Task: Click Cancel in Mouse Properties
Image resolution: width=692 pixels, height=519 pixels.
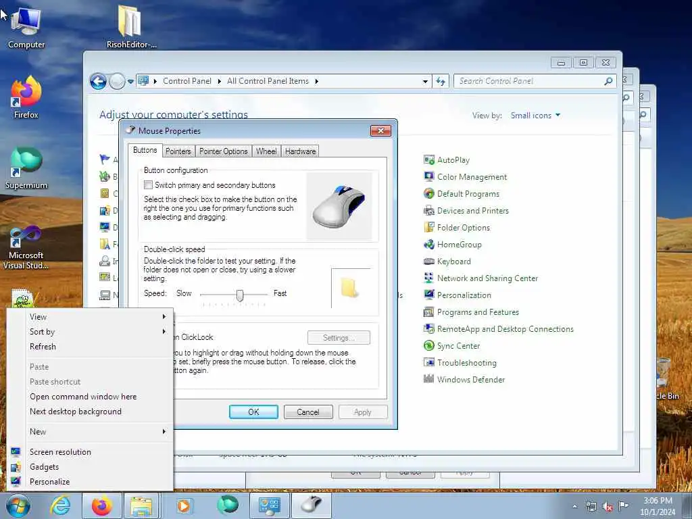Action: click(308, 412)
